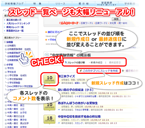Expand 中高一貫校 男女別学 node
This screenshot has width=145, height=128.
pos(6,123)
